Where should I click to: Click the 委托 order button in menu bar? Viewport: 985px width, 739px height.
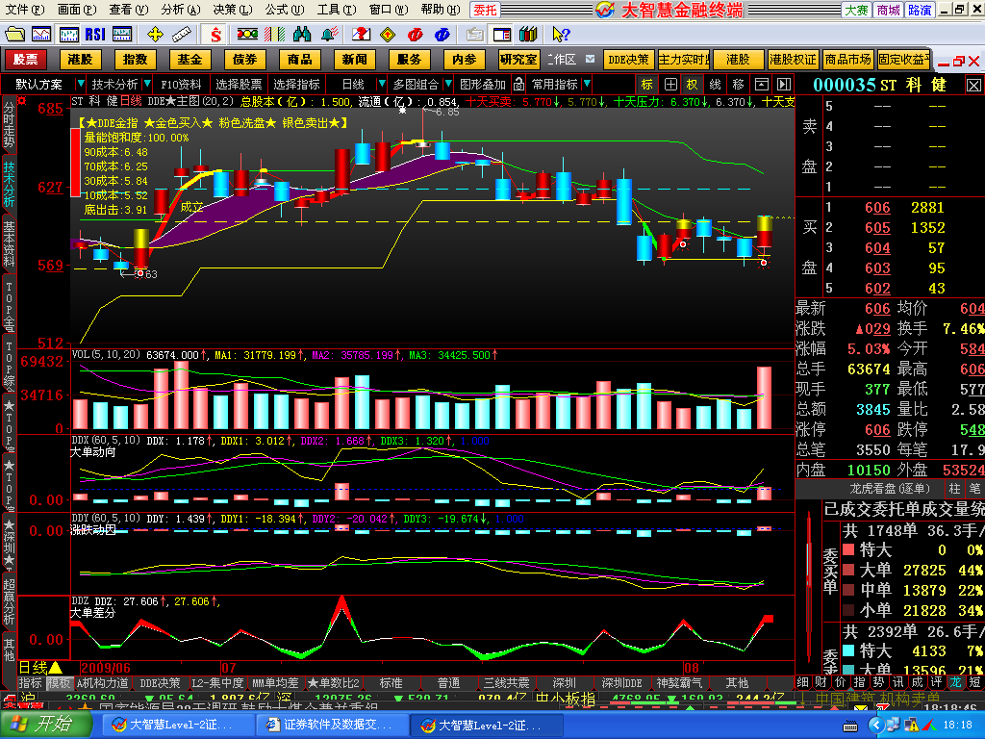coord(485,10)
